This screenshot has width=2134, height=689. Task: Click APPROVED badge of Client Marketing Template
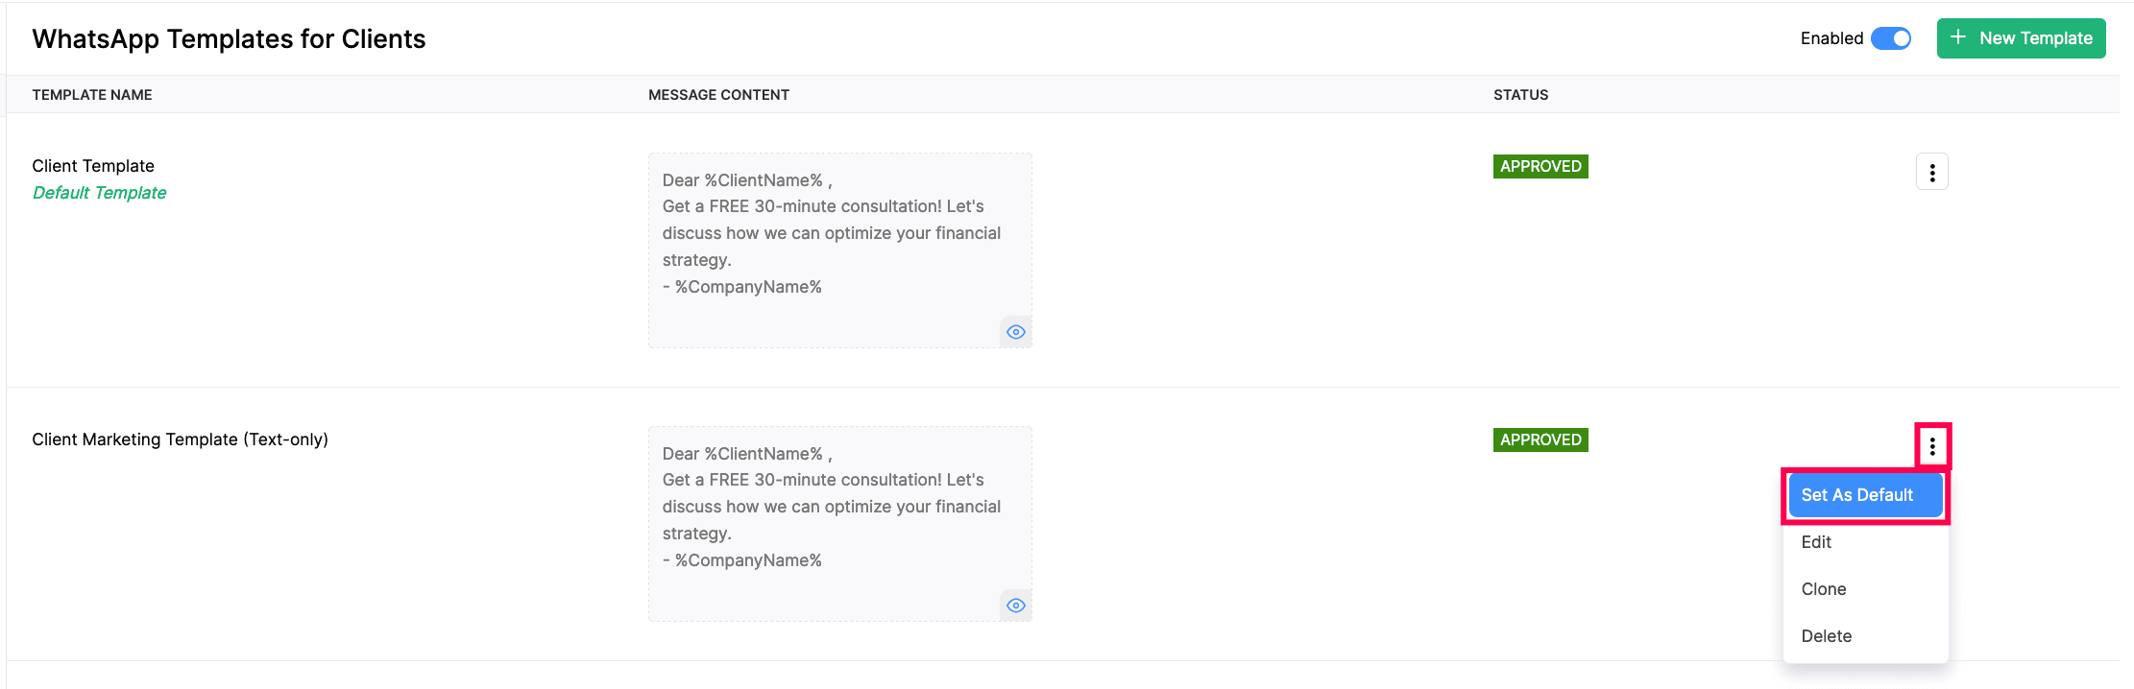1540,440
